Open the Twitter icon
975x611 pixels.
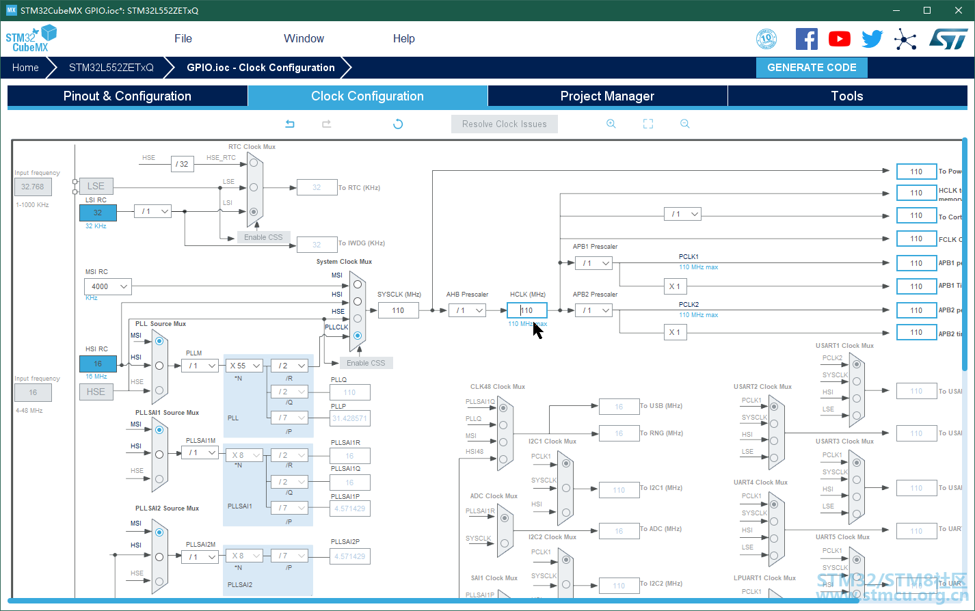[x=872, y=39]
